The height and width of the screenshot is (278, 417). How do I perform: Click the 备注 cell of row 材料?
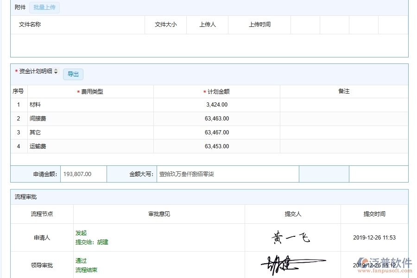[343, 105]
